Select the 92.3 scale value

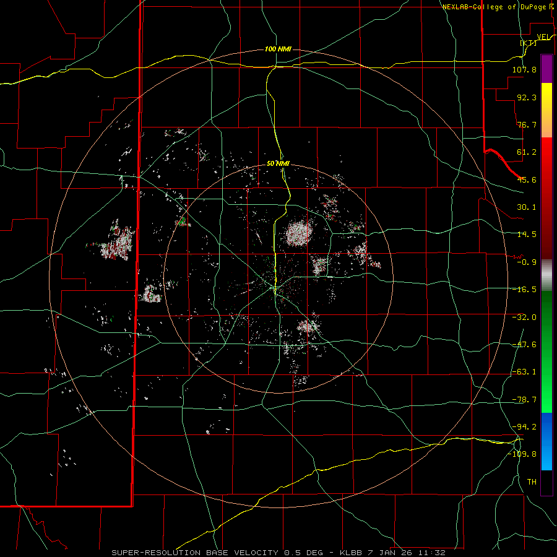[x=527, y=97]
